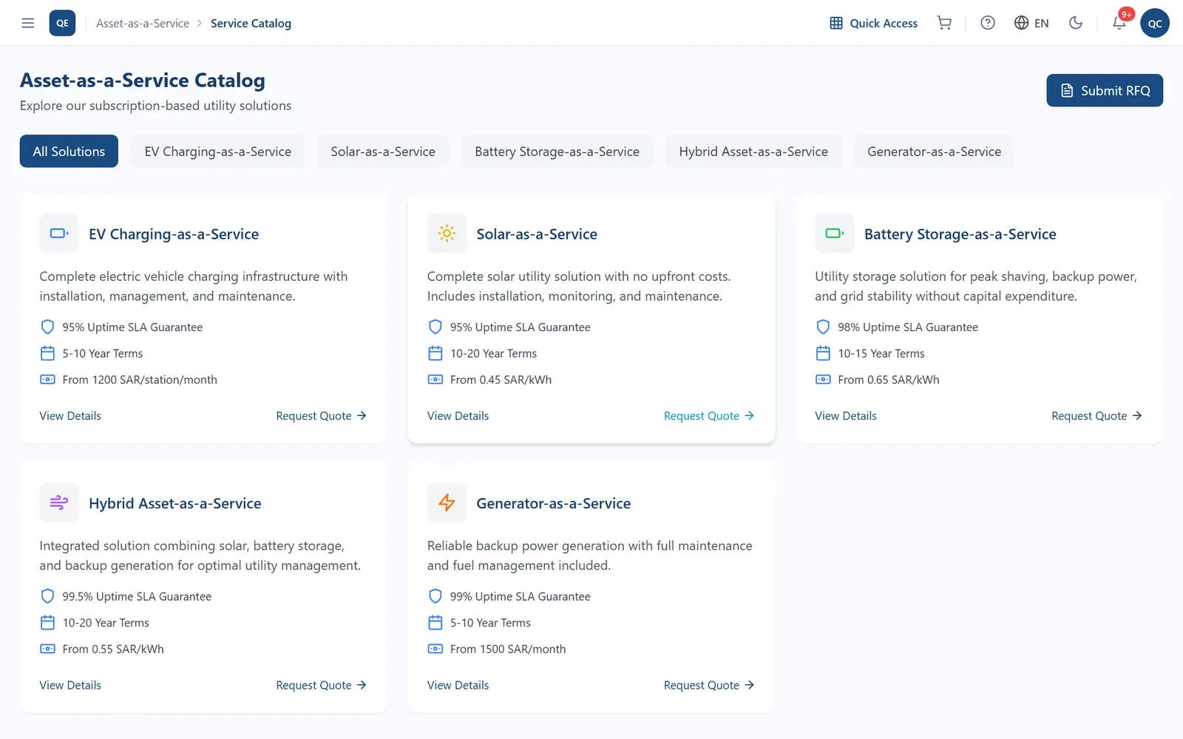Click From 0.45 SAR/kWh price text
1183x739 pixels.
[x=501, y=380]
